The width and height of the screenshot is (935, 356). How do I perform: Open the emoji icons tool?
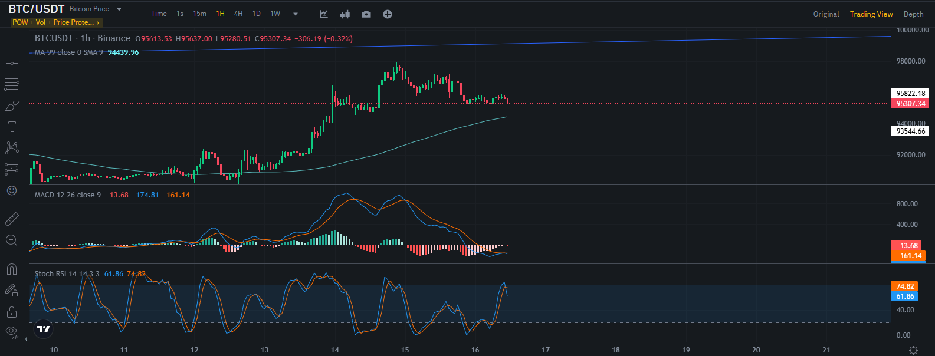(12, 190)
